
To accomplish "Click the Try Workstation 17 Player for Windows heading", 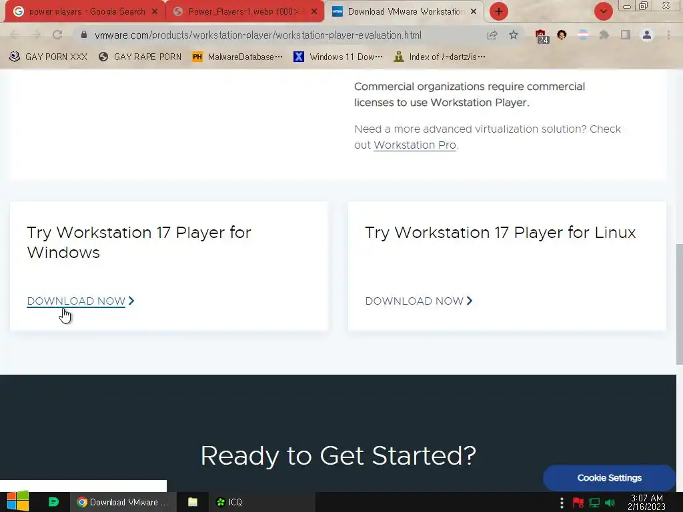I will click(139, 243).
